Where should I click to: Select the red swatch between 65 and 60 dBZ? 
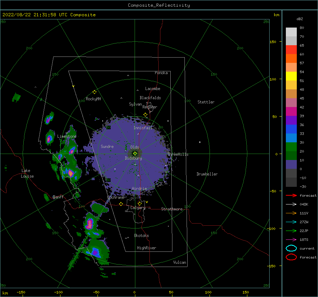291,50
